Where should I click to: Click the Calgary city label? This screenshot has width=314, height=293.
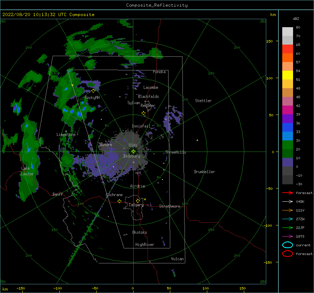[136, 205]
